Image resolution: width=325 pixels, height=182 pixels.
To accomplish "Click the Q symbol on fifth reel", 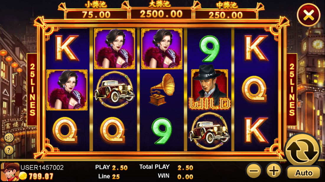I will (254, 89).
